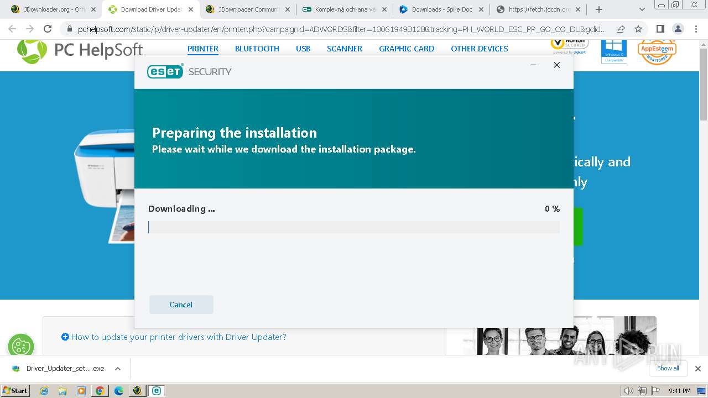Image resolution: width=708 pixels, height=398 pixels.
Task: Click the Windows compatible badge
Action: 614,51
